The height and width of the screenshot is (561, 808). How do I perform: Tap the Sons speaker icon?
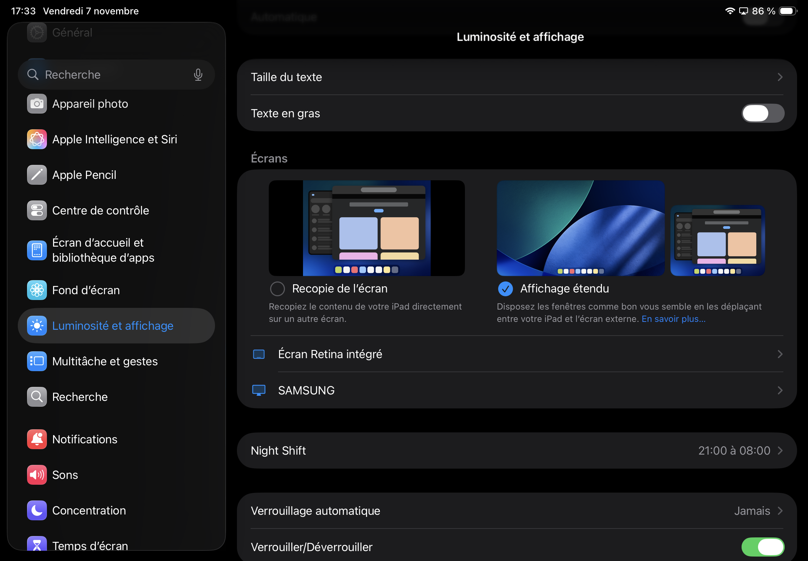click(x=37, y=474)
